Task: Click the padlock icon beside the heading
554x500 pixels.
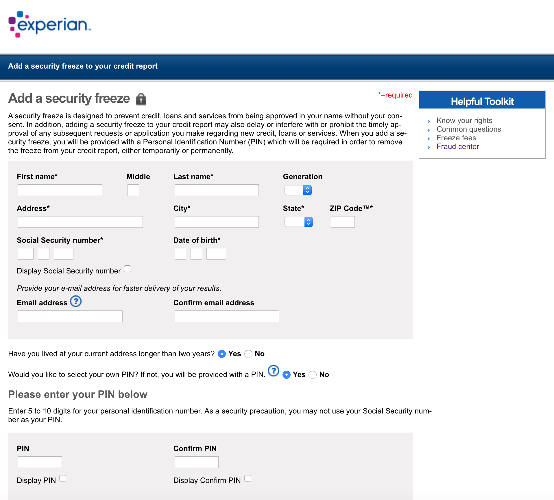Action: 141,99
